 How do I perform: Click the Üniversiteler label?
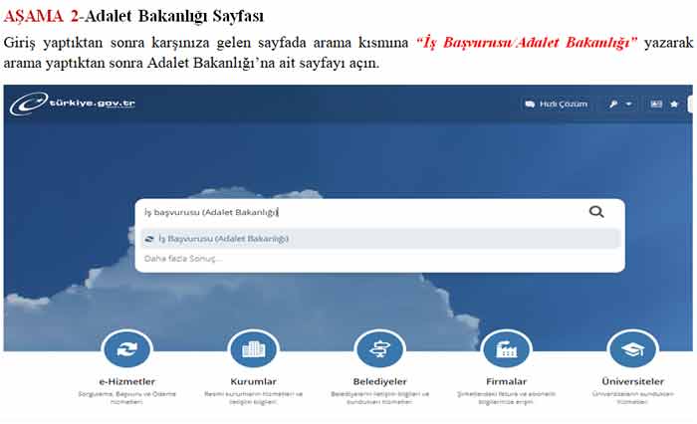pos(632,381)
